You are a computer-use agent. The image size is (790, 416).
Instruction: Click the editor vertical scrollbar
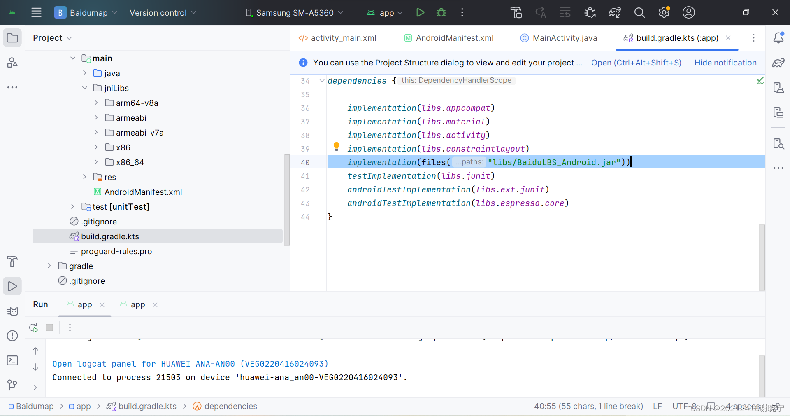tap(762, 257)
